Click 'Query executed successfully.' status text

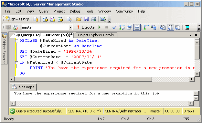[39, 111]
